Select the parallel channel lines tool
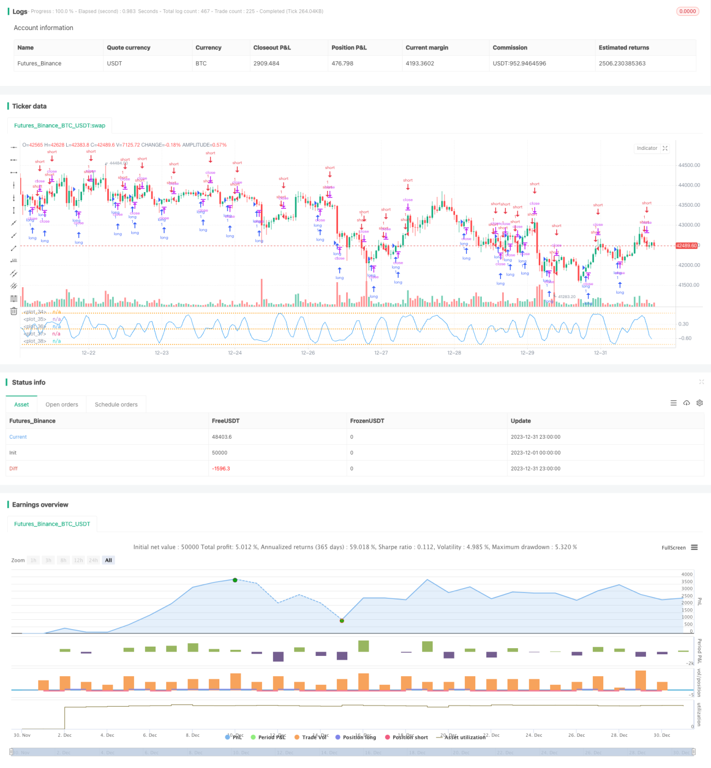Screen dimensions: 711x768 (x=14, y=273)
